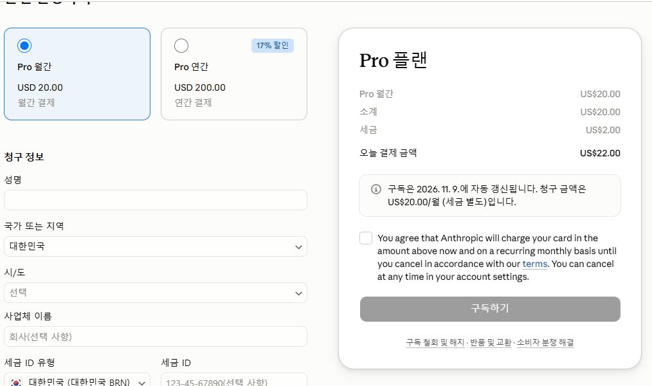This screenshot has height=386, width=652.
Task: Click the chevron of the 시/도 dropdown
Action: (x=298, y=293)
